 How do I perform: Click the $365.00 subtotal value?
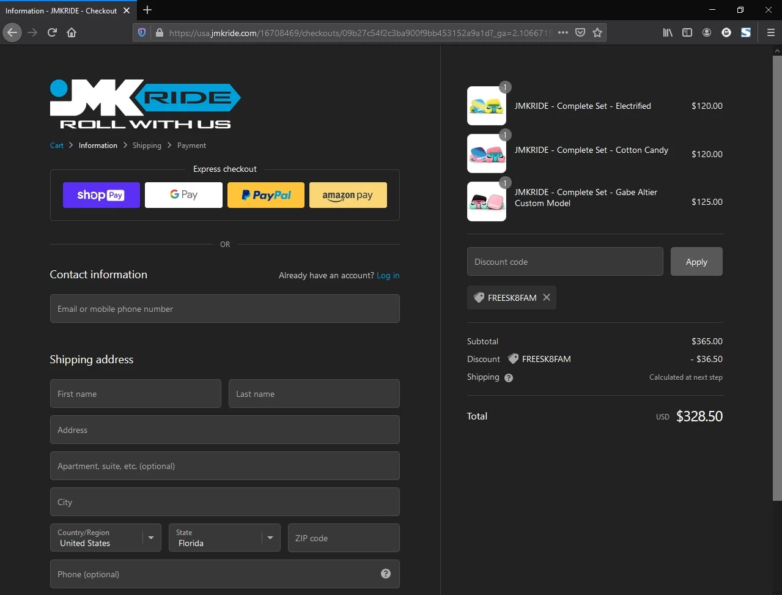pos(707,341)
